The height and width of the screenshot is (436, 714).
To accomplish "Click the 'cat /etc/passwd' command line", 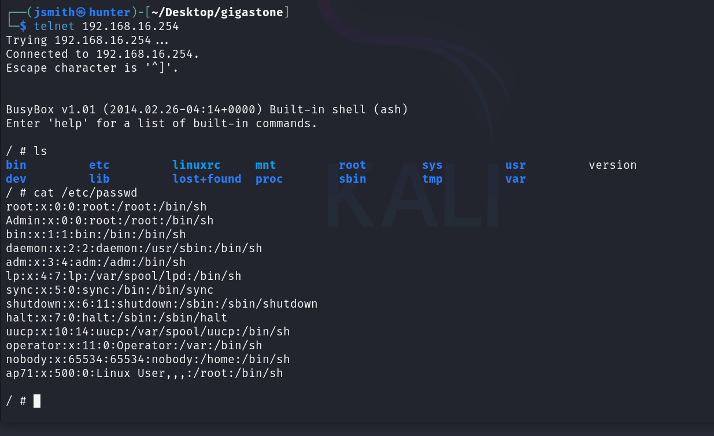I will 85,193.
